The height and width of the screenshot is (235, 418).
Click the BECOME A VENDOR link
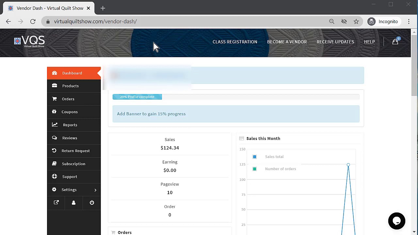point(287,42)
